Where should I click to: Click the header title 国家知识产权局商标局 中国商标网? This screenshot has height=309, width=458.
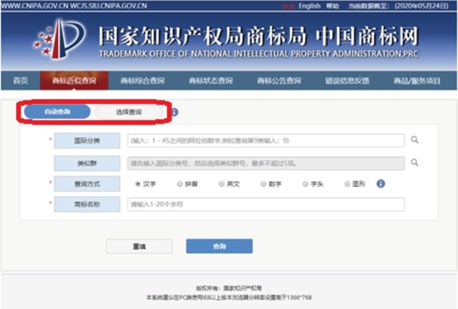tap(259, 36)
